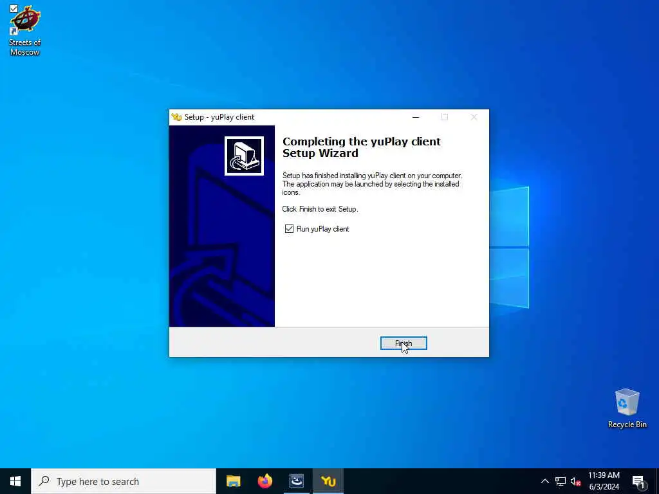
Task: Open Streets of Moscow desktop shortcut
Action: point(25,31)
